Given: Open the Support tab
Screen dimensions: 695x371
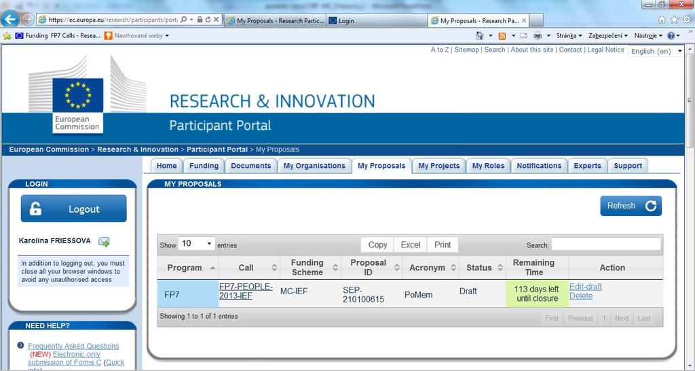Looking at the screenshot, I should (628, 166).
